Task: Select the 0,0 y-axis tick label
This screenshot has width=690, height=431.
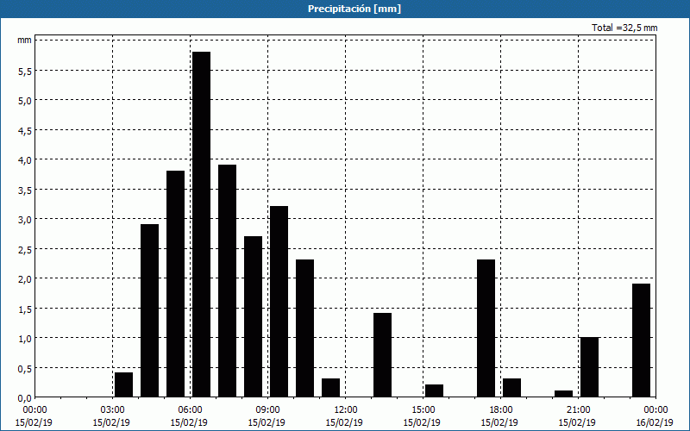Action: click(25, 397)
